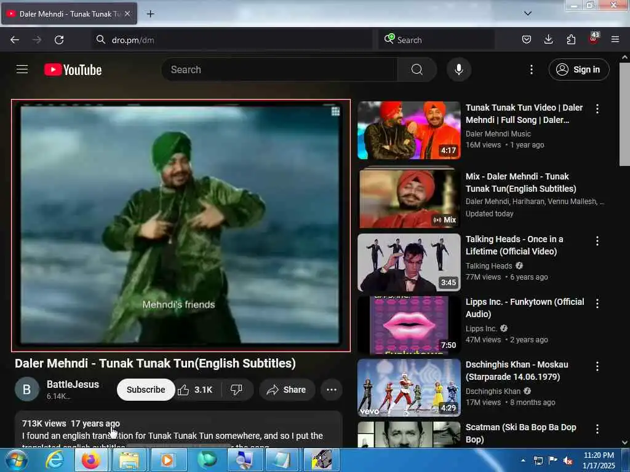Viewport: 630px width, 472px height.
Task: Click the browser forward arrow
Action: [37, 40]
